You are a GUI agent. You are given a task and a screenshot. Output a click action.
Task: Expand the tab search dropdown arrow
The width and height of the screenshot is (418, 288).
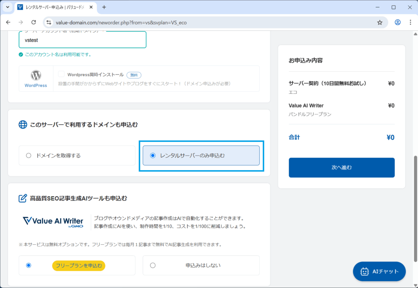click(x=7, y=7)
